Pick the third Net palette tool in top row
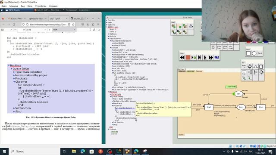The height and width of the screenshot is (155, 276). [185, 26]
